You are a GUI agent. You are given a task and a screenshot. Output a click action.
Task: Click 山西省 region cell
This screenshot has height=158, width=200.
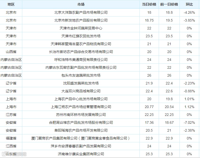pos(11,52)
